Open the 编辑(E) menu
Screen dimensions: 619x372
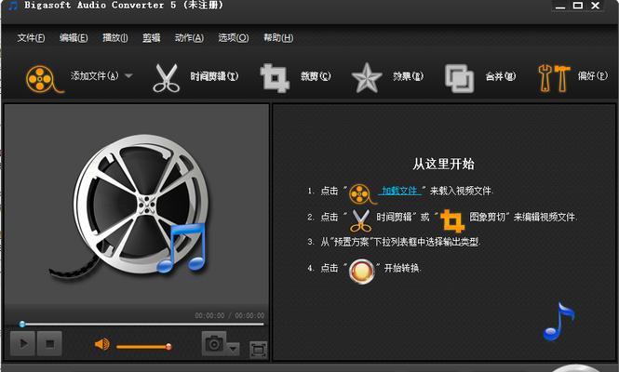(74, 38)
